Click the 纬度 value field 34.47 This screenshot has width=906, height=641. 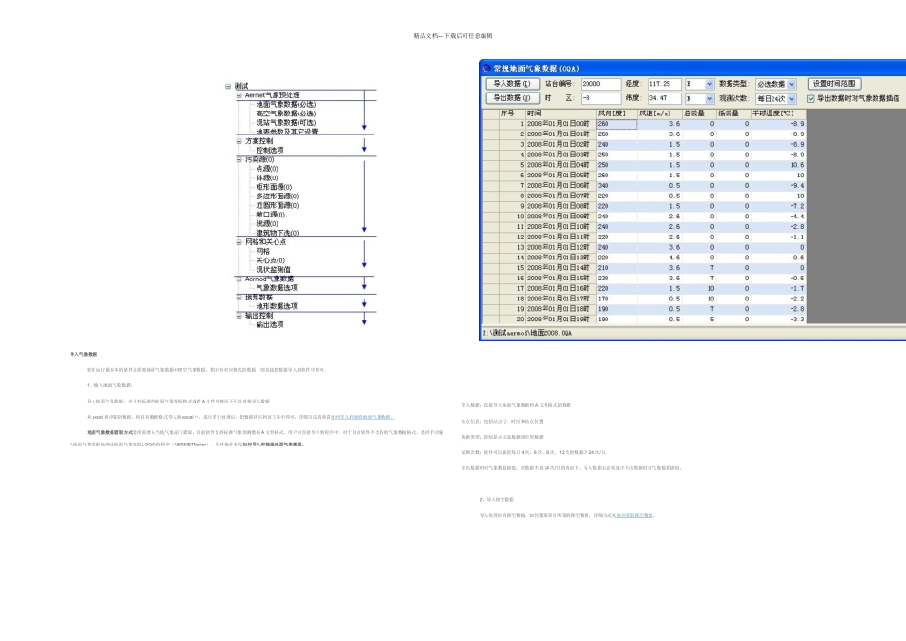[x=664, y=98]
